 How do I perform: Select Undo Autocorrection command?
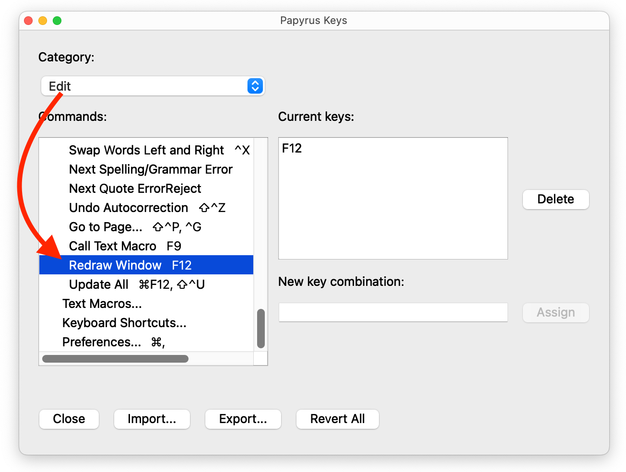146,208
